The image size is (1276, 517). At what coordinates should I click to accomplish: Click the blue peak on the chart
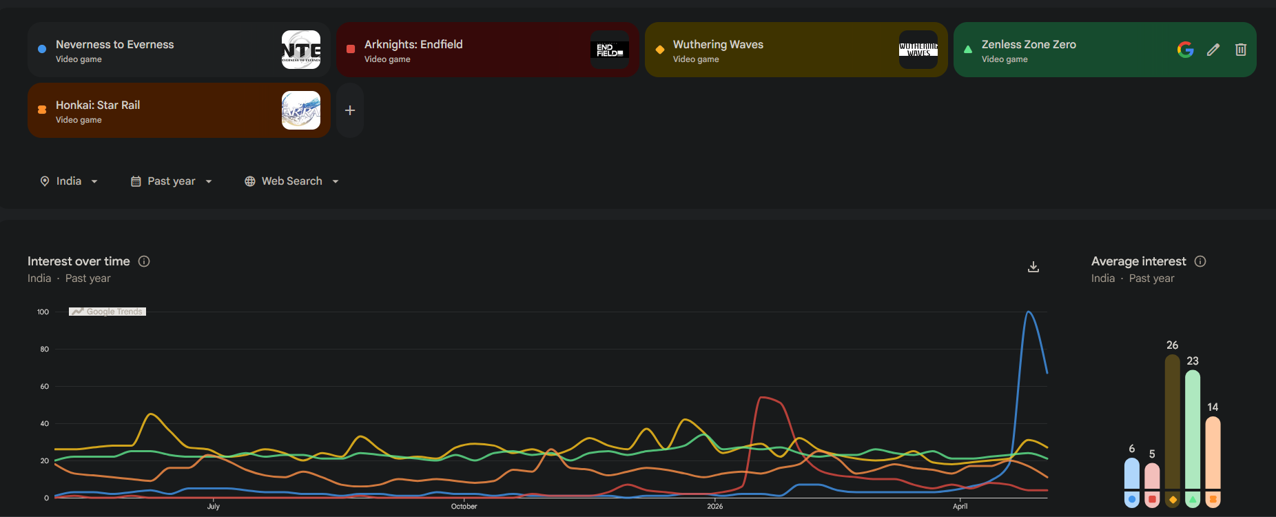[1029, 312]
